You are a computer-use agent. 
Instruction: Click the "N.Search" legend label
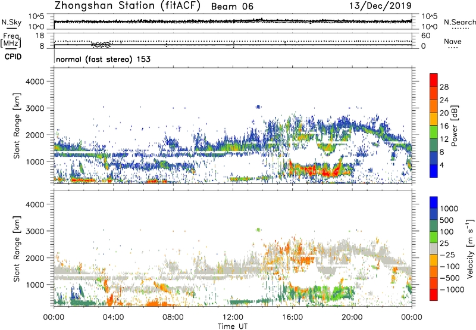[x=459, y=22]
